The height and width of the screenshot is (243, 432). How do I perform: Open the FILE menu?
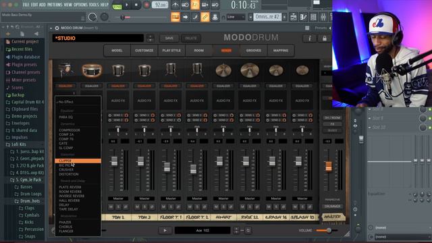(x=26, y=5)
